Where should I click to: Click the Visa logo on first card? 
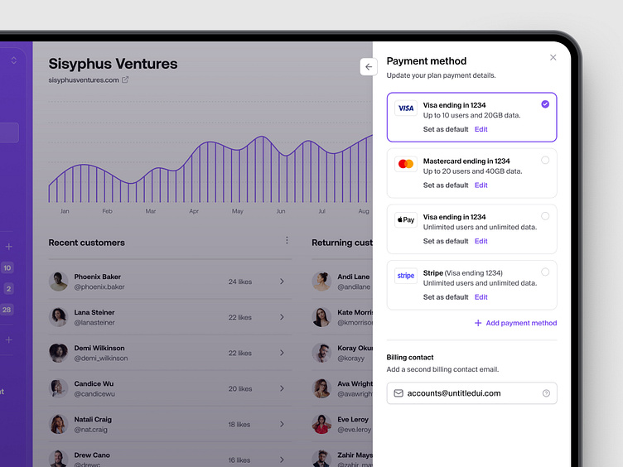(405, 108)
